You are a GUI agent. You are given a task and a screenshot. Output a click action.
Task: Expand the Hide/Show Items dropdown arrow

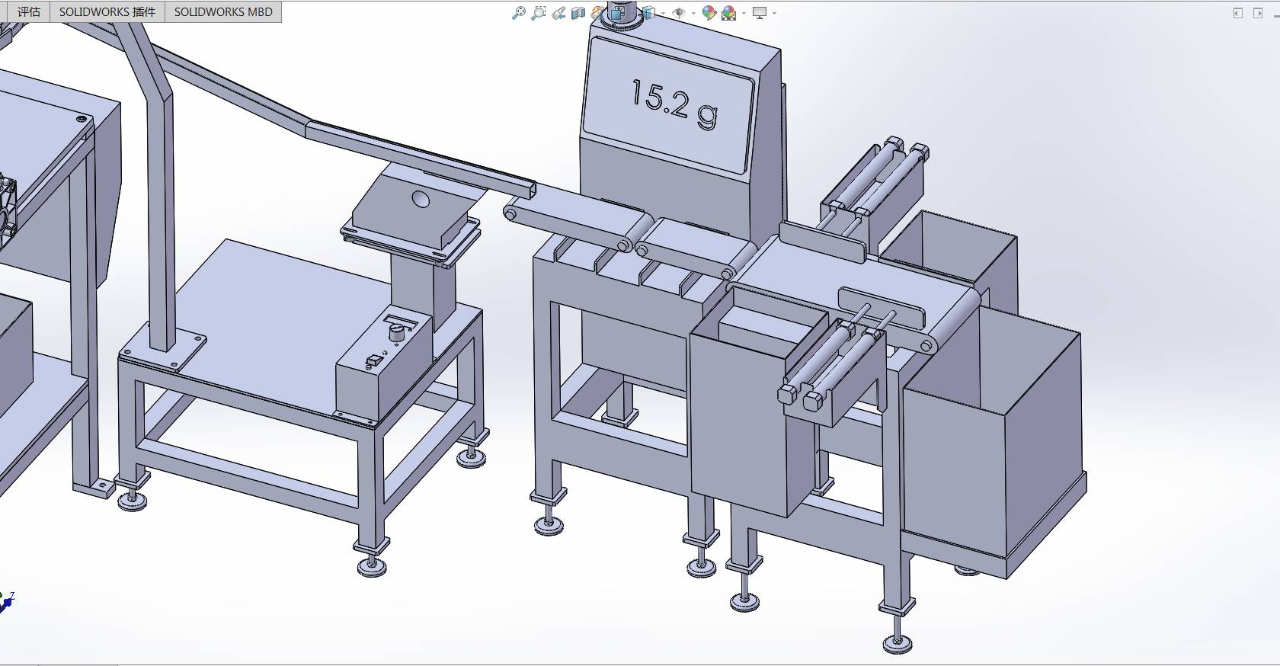coord(693,13)
